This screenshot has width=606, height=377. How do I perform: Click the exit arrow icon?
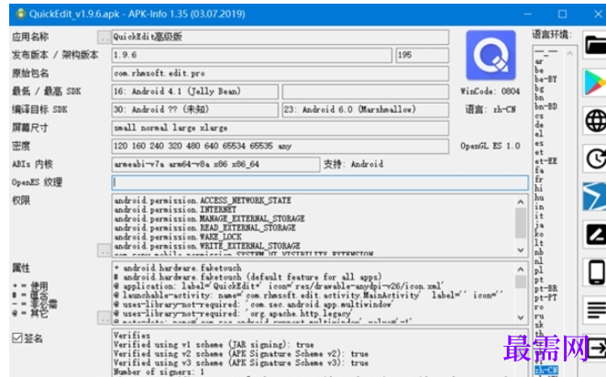tap(596, 349)
